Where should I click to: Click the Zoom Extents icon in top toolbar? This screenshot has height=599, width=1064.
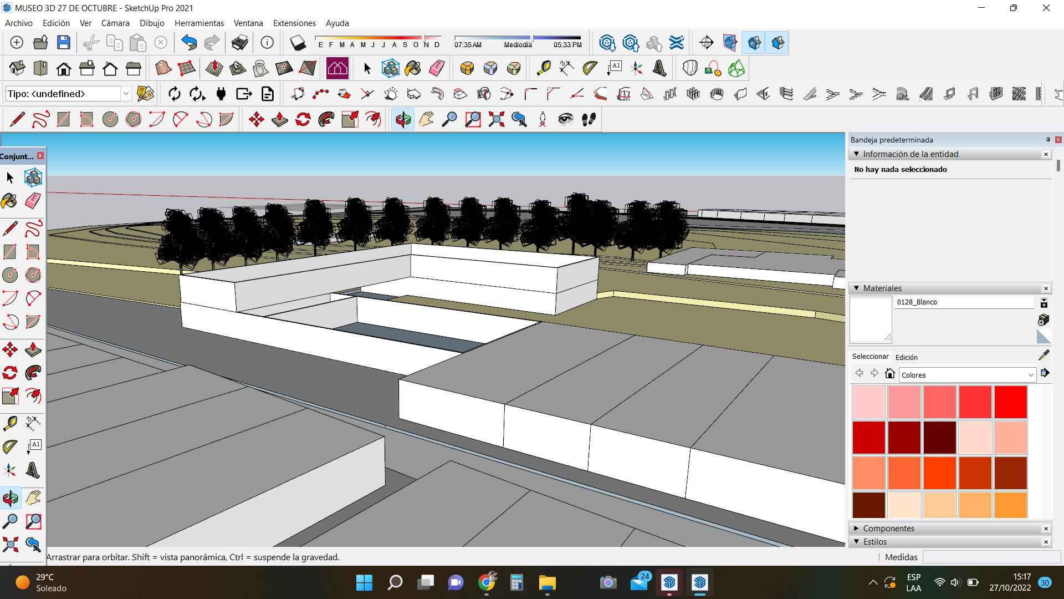pyautogui.click(x=496, y=119)
